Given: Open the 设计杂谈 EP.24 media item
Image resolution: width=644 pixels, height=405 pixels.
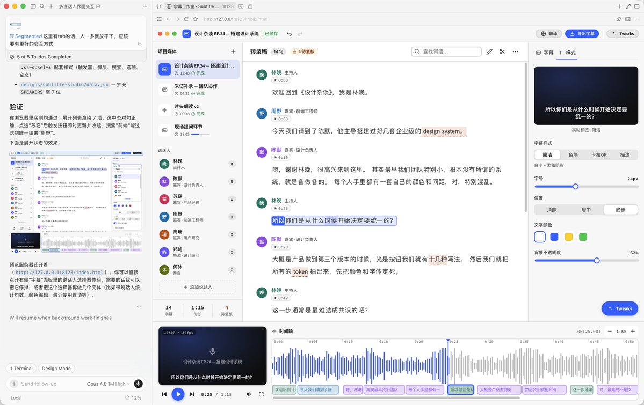Looking at the screenshot, I should point(198,69).
